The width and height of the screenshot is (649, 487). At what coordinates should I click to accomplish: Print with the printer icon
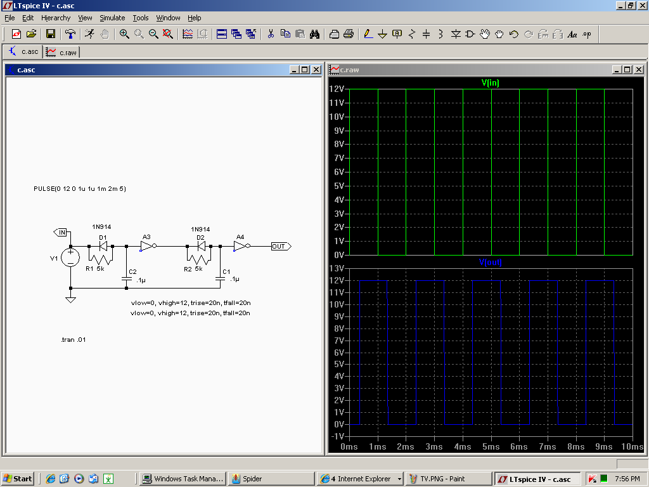point(349,34)
